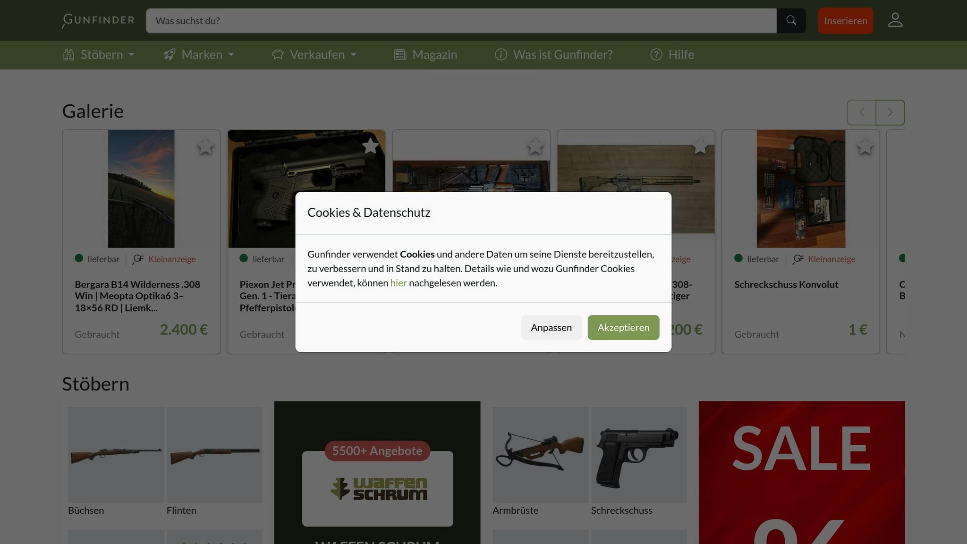Toggle the star on Schreckschuss Konvolut listing
This screenshot has height=544, width=967.
coord(865,146)
